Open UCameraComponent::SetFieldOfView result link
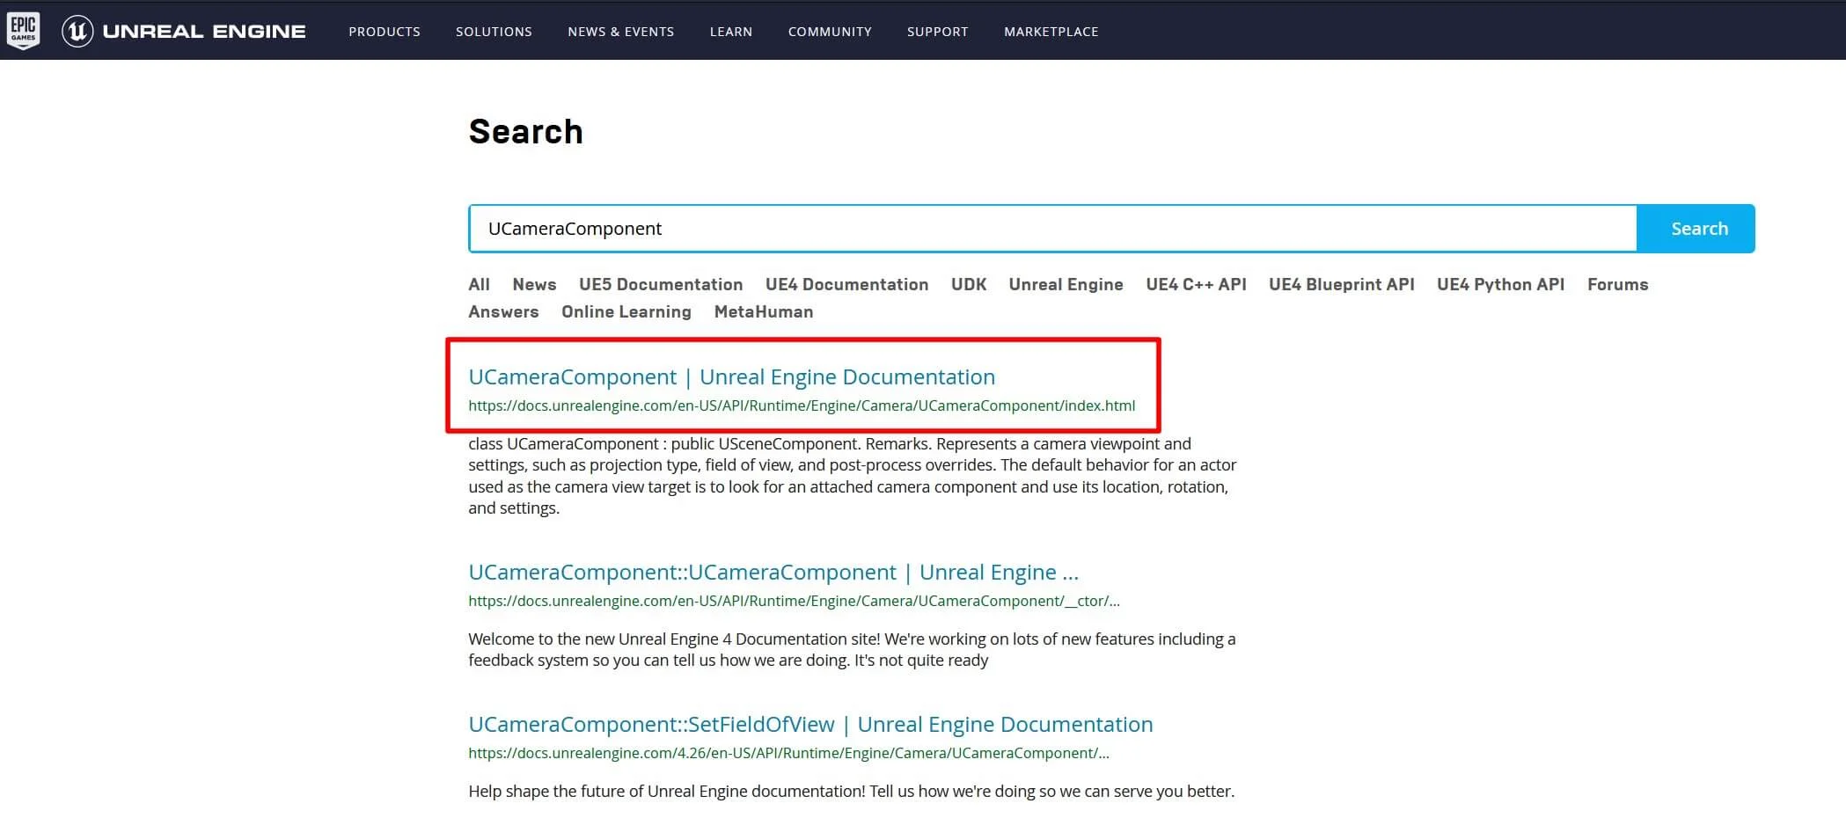1846x840 pixels. [x=810, y=724]
